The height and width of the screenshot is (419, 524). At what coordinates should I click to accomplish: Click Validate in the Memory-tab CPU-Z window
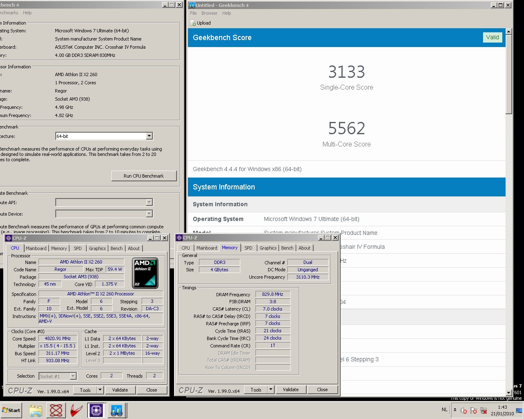pos(291,390)
